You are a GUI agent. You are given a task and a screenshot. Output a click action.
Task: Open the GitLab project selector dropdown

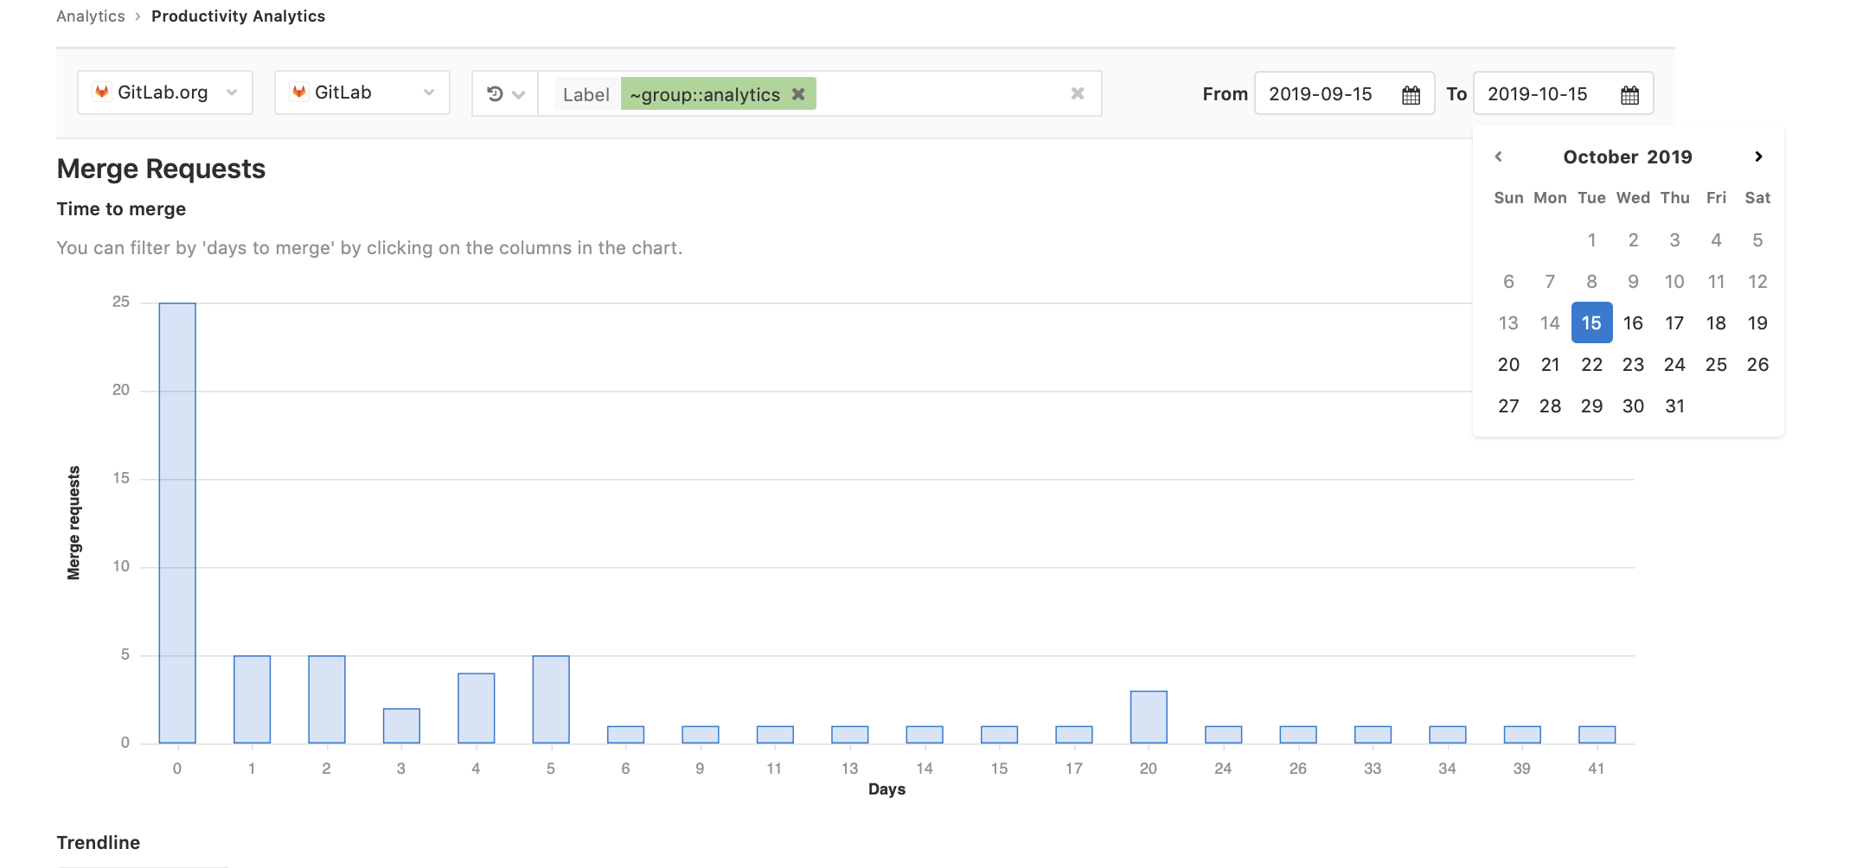(x=429, y=92)
